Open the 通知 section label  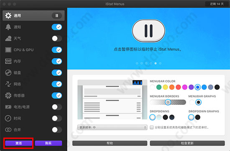tap(17, 27)
